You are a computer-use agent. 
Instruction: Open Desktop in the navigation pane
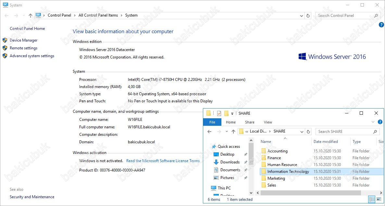[227, 154]
